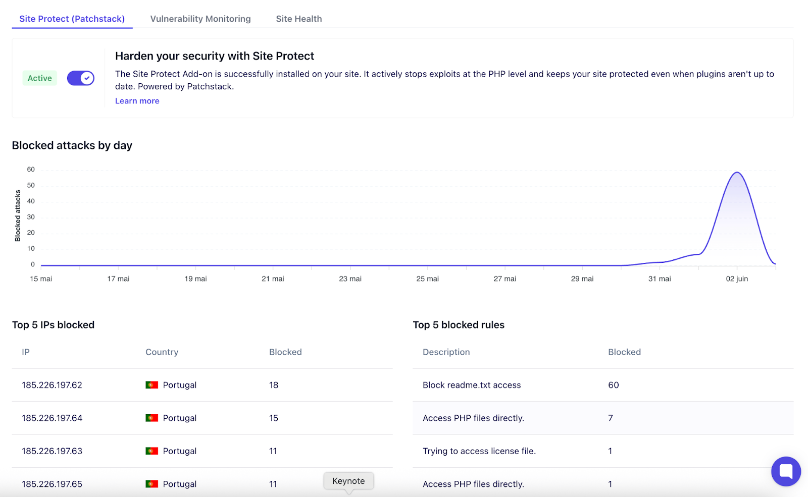Click the Portugal flag next to 185.226.197.65
808x497 pixels.
[151, 483]
